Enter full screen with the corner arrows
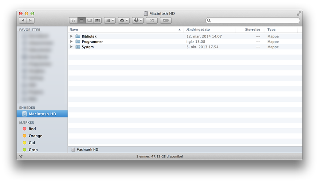 299,13
